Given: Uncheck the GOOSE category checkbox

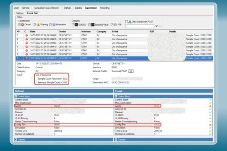Looking at the screenshot, I should pos(73,25).
